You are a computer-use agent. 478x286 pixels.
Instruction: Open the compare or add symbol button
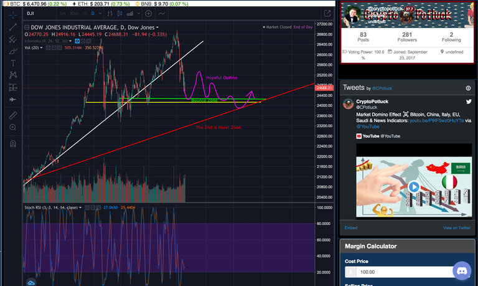(x=149, y=14)
